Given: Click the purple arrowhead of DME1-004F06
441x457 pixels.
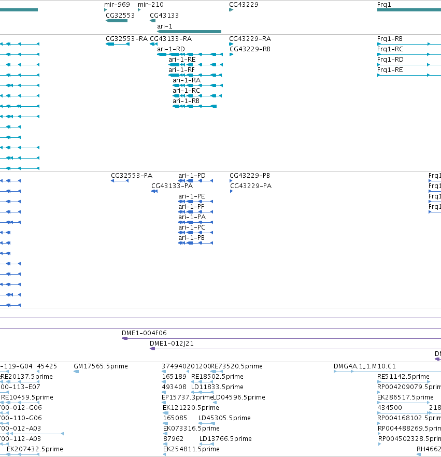Looking at the screenshot, I should [x=124, y=338].
